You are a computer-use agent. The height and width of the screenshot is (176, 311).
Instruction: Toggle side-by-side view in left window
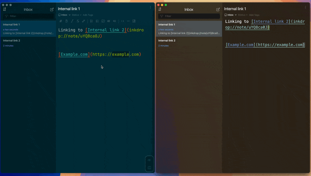(149, 168)
